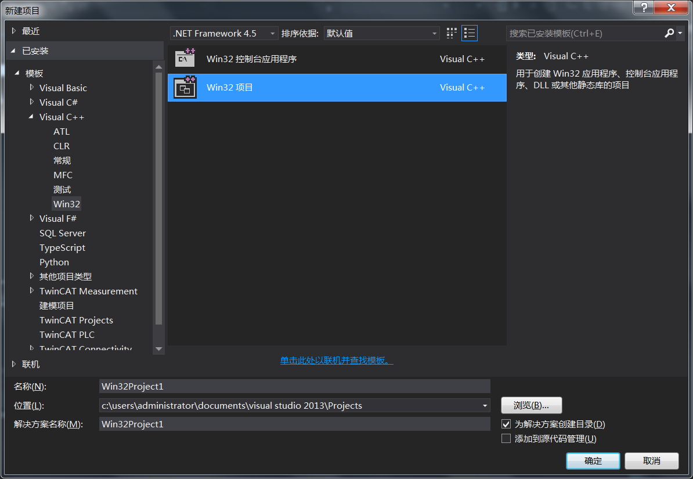Switch to medium icons list view
This screenshot has height=479, width=693.
(470, 33)
